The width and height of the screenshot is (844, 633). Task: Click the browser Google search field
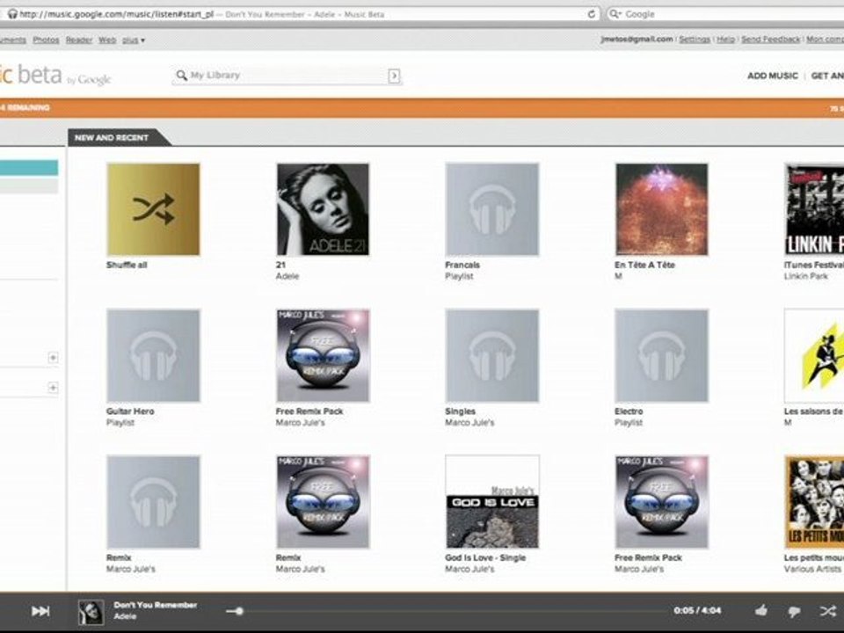pos(727,14)
